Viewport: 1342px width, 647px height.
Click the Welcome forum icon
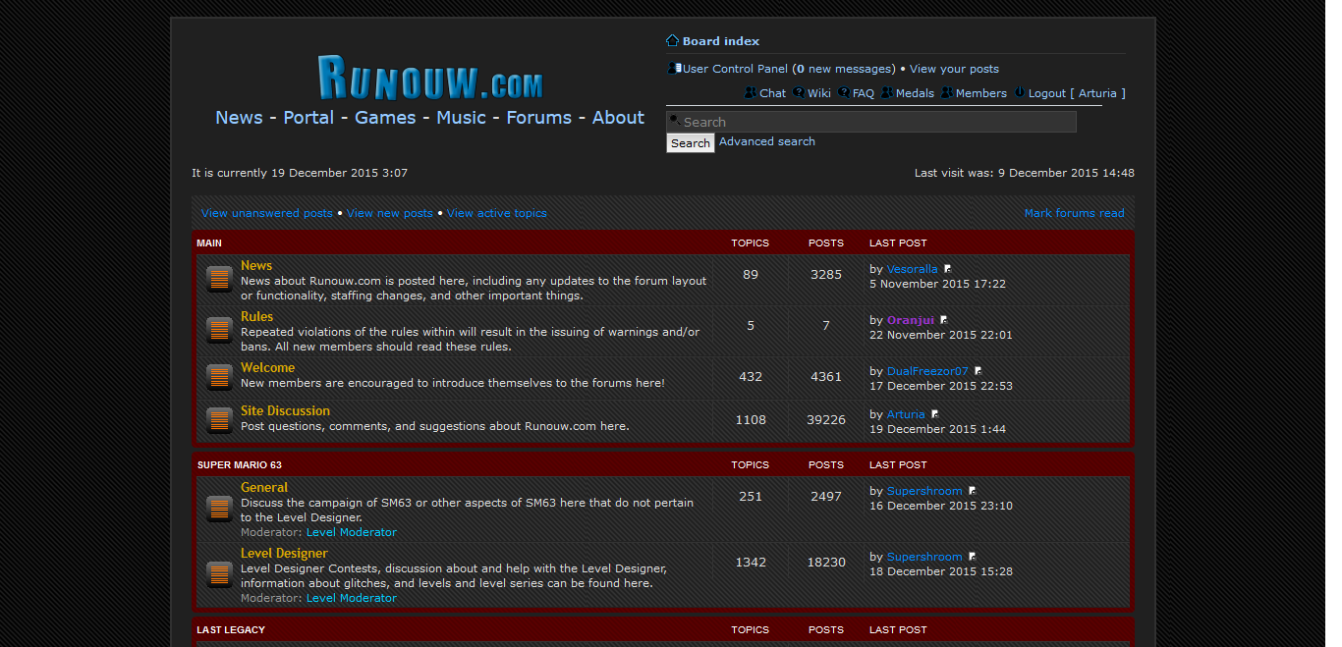[218, 376]
